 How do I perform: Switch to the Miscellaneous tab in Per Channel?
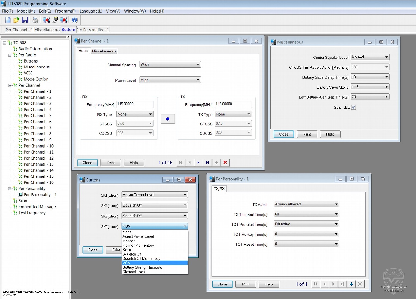104,51
